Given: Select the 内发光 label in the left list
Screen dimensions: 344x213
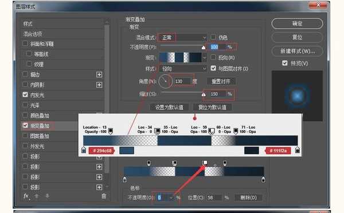Looking at the screenshot, I should [x=37, y=95].
